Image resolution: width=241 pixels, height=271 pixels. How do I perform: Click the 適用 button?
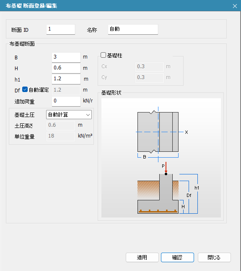pyautogui.click(x=142, y=258)
